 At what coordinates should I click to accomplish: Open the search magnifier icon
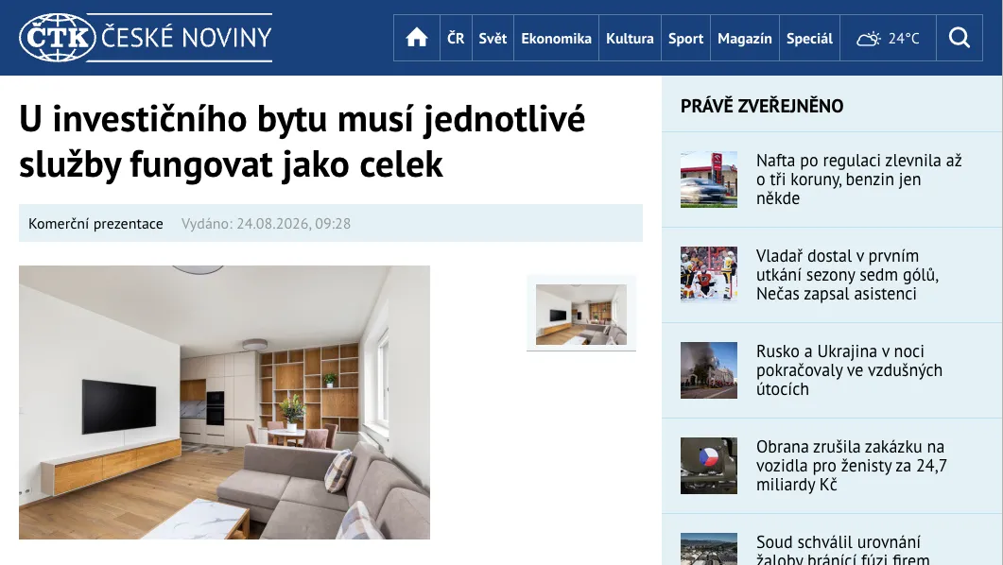coord(959,38)
